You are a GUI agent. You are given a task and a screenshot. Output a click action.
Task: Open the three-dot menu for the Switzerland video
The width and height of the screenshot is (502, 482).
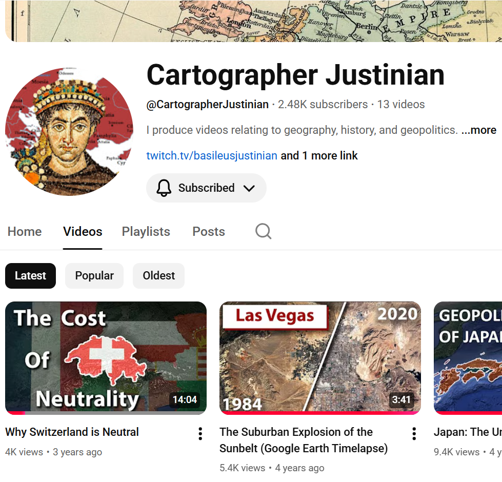coord(200,433)
